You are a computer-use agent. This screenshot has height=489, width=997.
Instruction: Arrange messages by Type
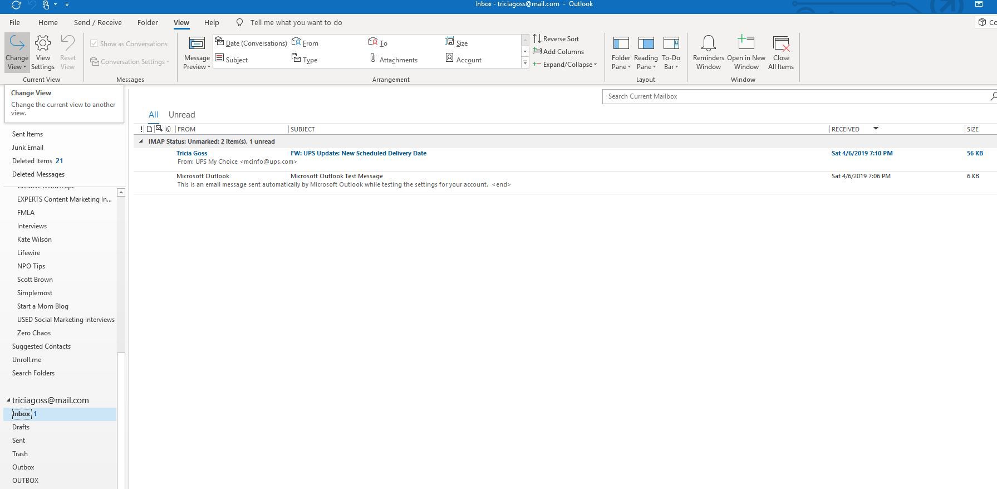[x=304, y=60]
